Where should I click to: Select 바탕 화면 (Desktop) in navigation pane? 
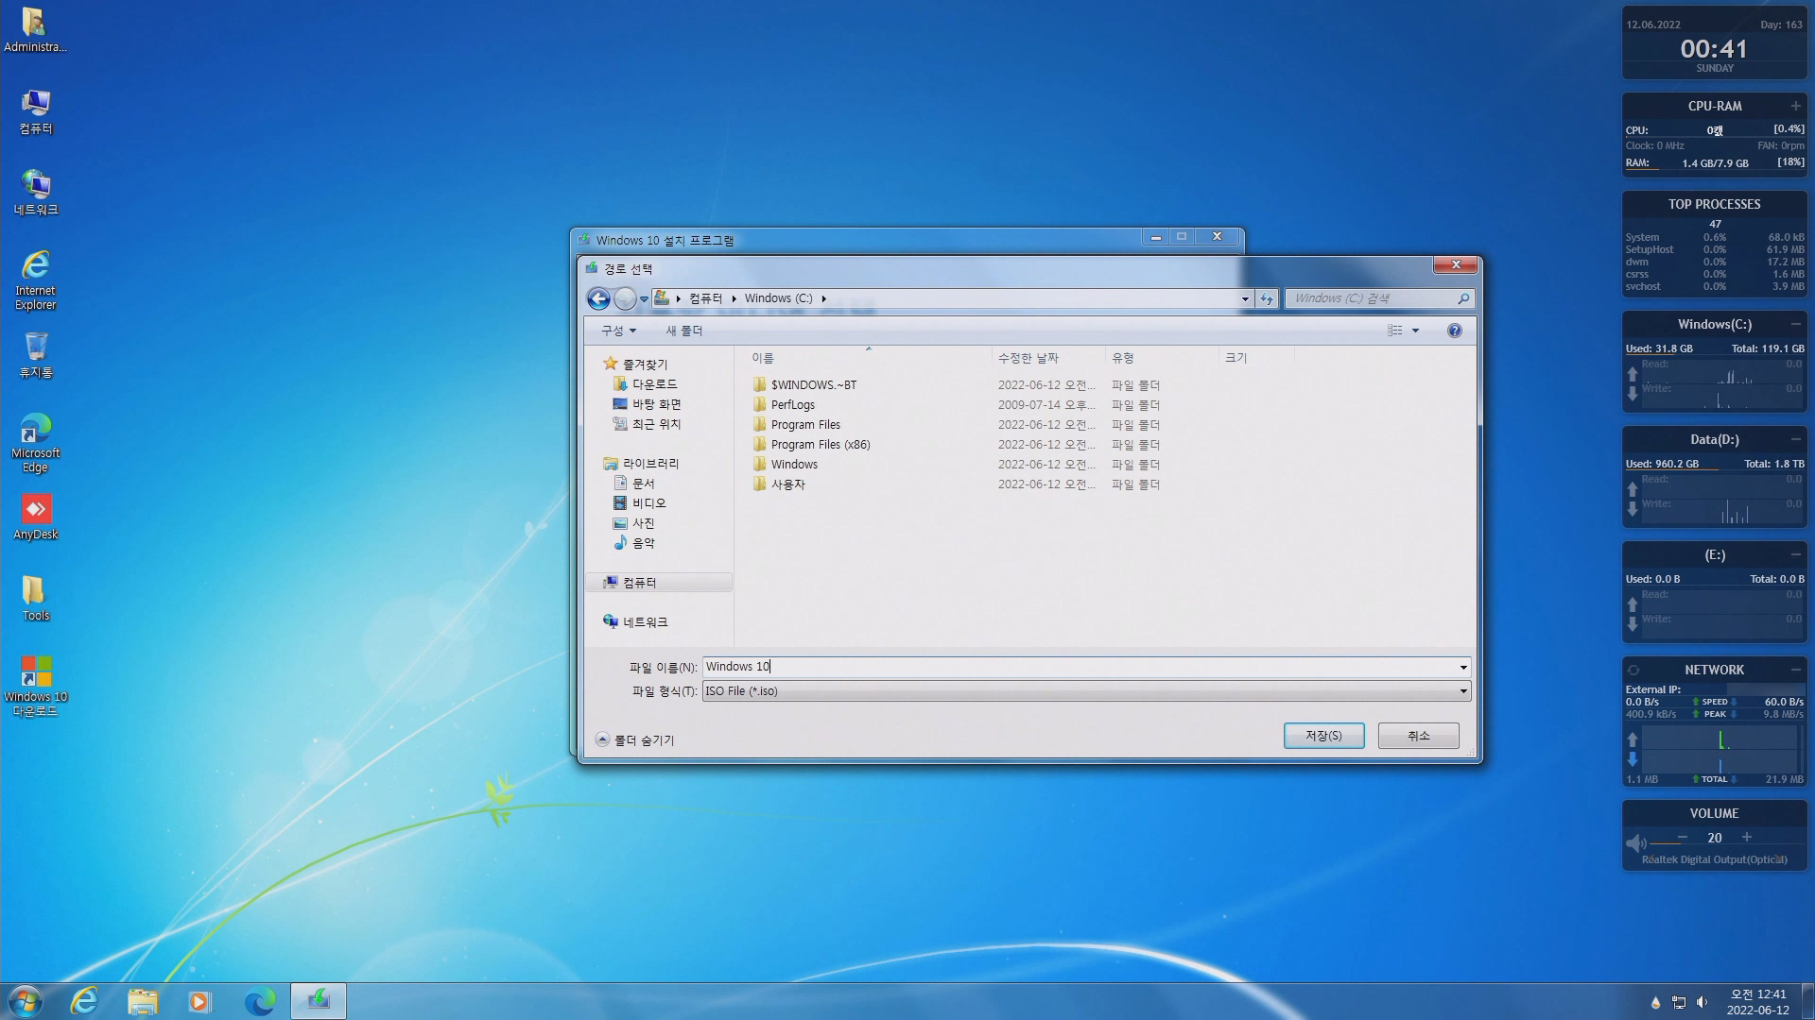click(656, 404)
